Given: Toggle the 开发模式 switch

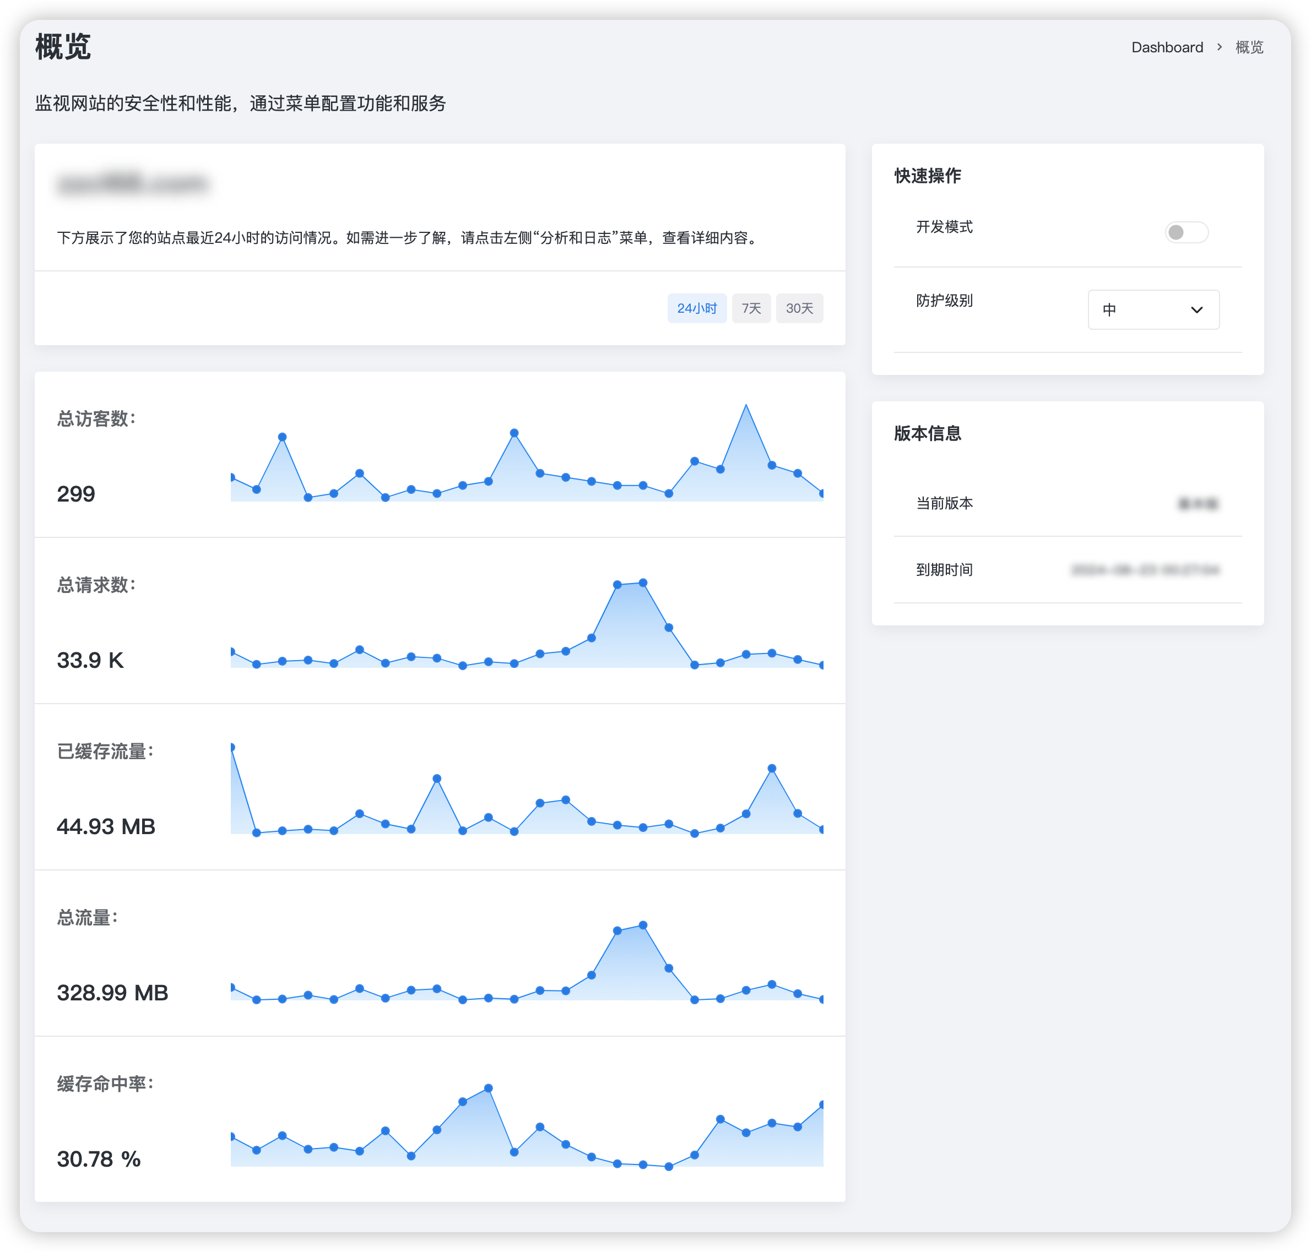Looking at the screenshot, I should coord(1186,232).
